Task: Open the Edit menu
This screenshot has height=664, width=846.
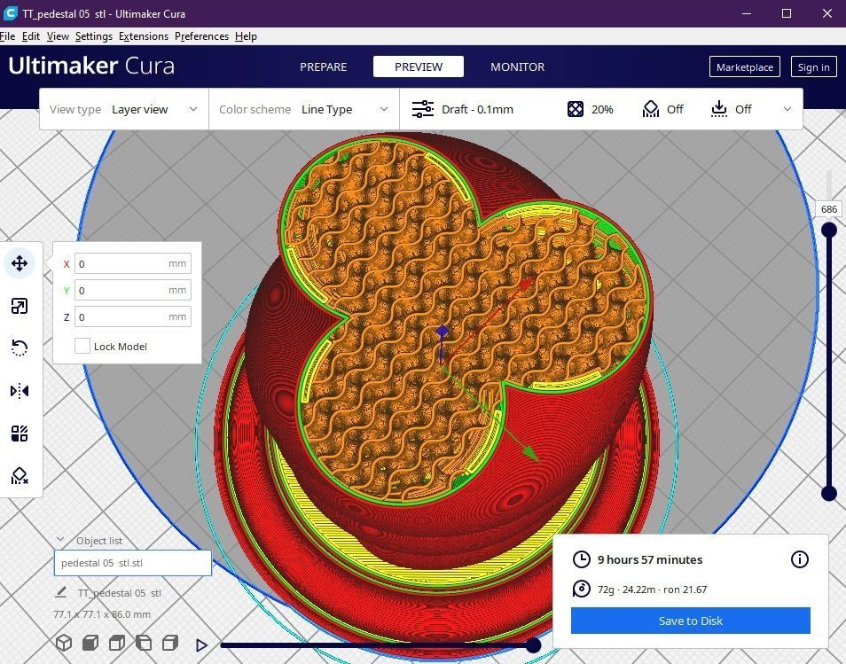Action: pos(31,36)
